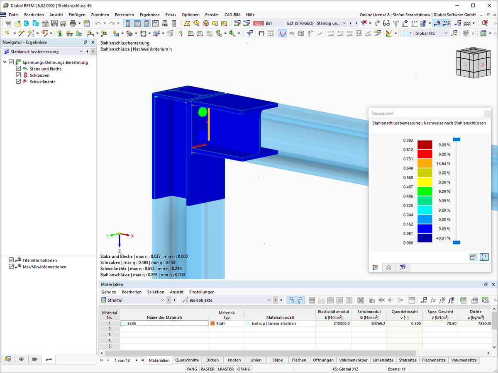
Task: Click the Isotrop | Linear elastisch cell
Action: point(280,323)
